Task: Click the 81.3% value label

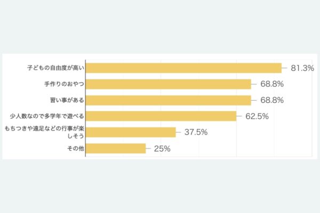Action: [302, 68]
